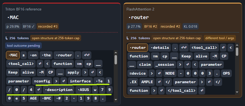Screen dimensions: 245x106
Task: Click the recorded #2 badge
Action: click(170, 26)
